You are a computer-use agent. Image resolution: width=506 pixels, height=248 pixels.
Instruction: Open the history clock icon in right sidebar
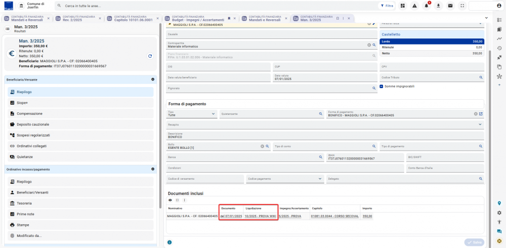499,48
